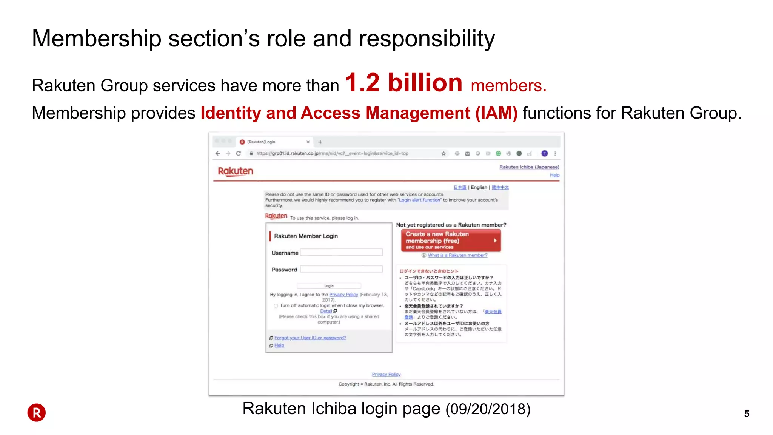Open Rakuten Ichiba (Japanese) link
Image resolution: width=773 pixels, height=435 pixels.
(529, 167)
